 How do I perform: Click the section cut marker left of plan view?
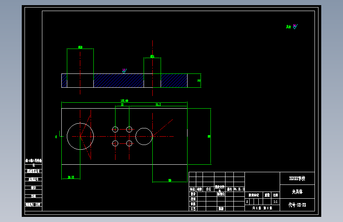pyautogui.click(x=60, y=135)
